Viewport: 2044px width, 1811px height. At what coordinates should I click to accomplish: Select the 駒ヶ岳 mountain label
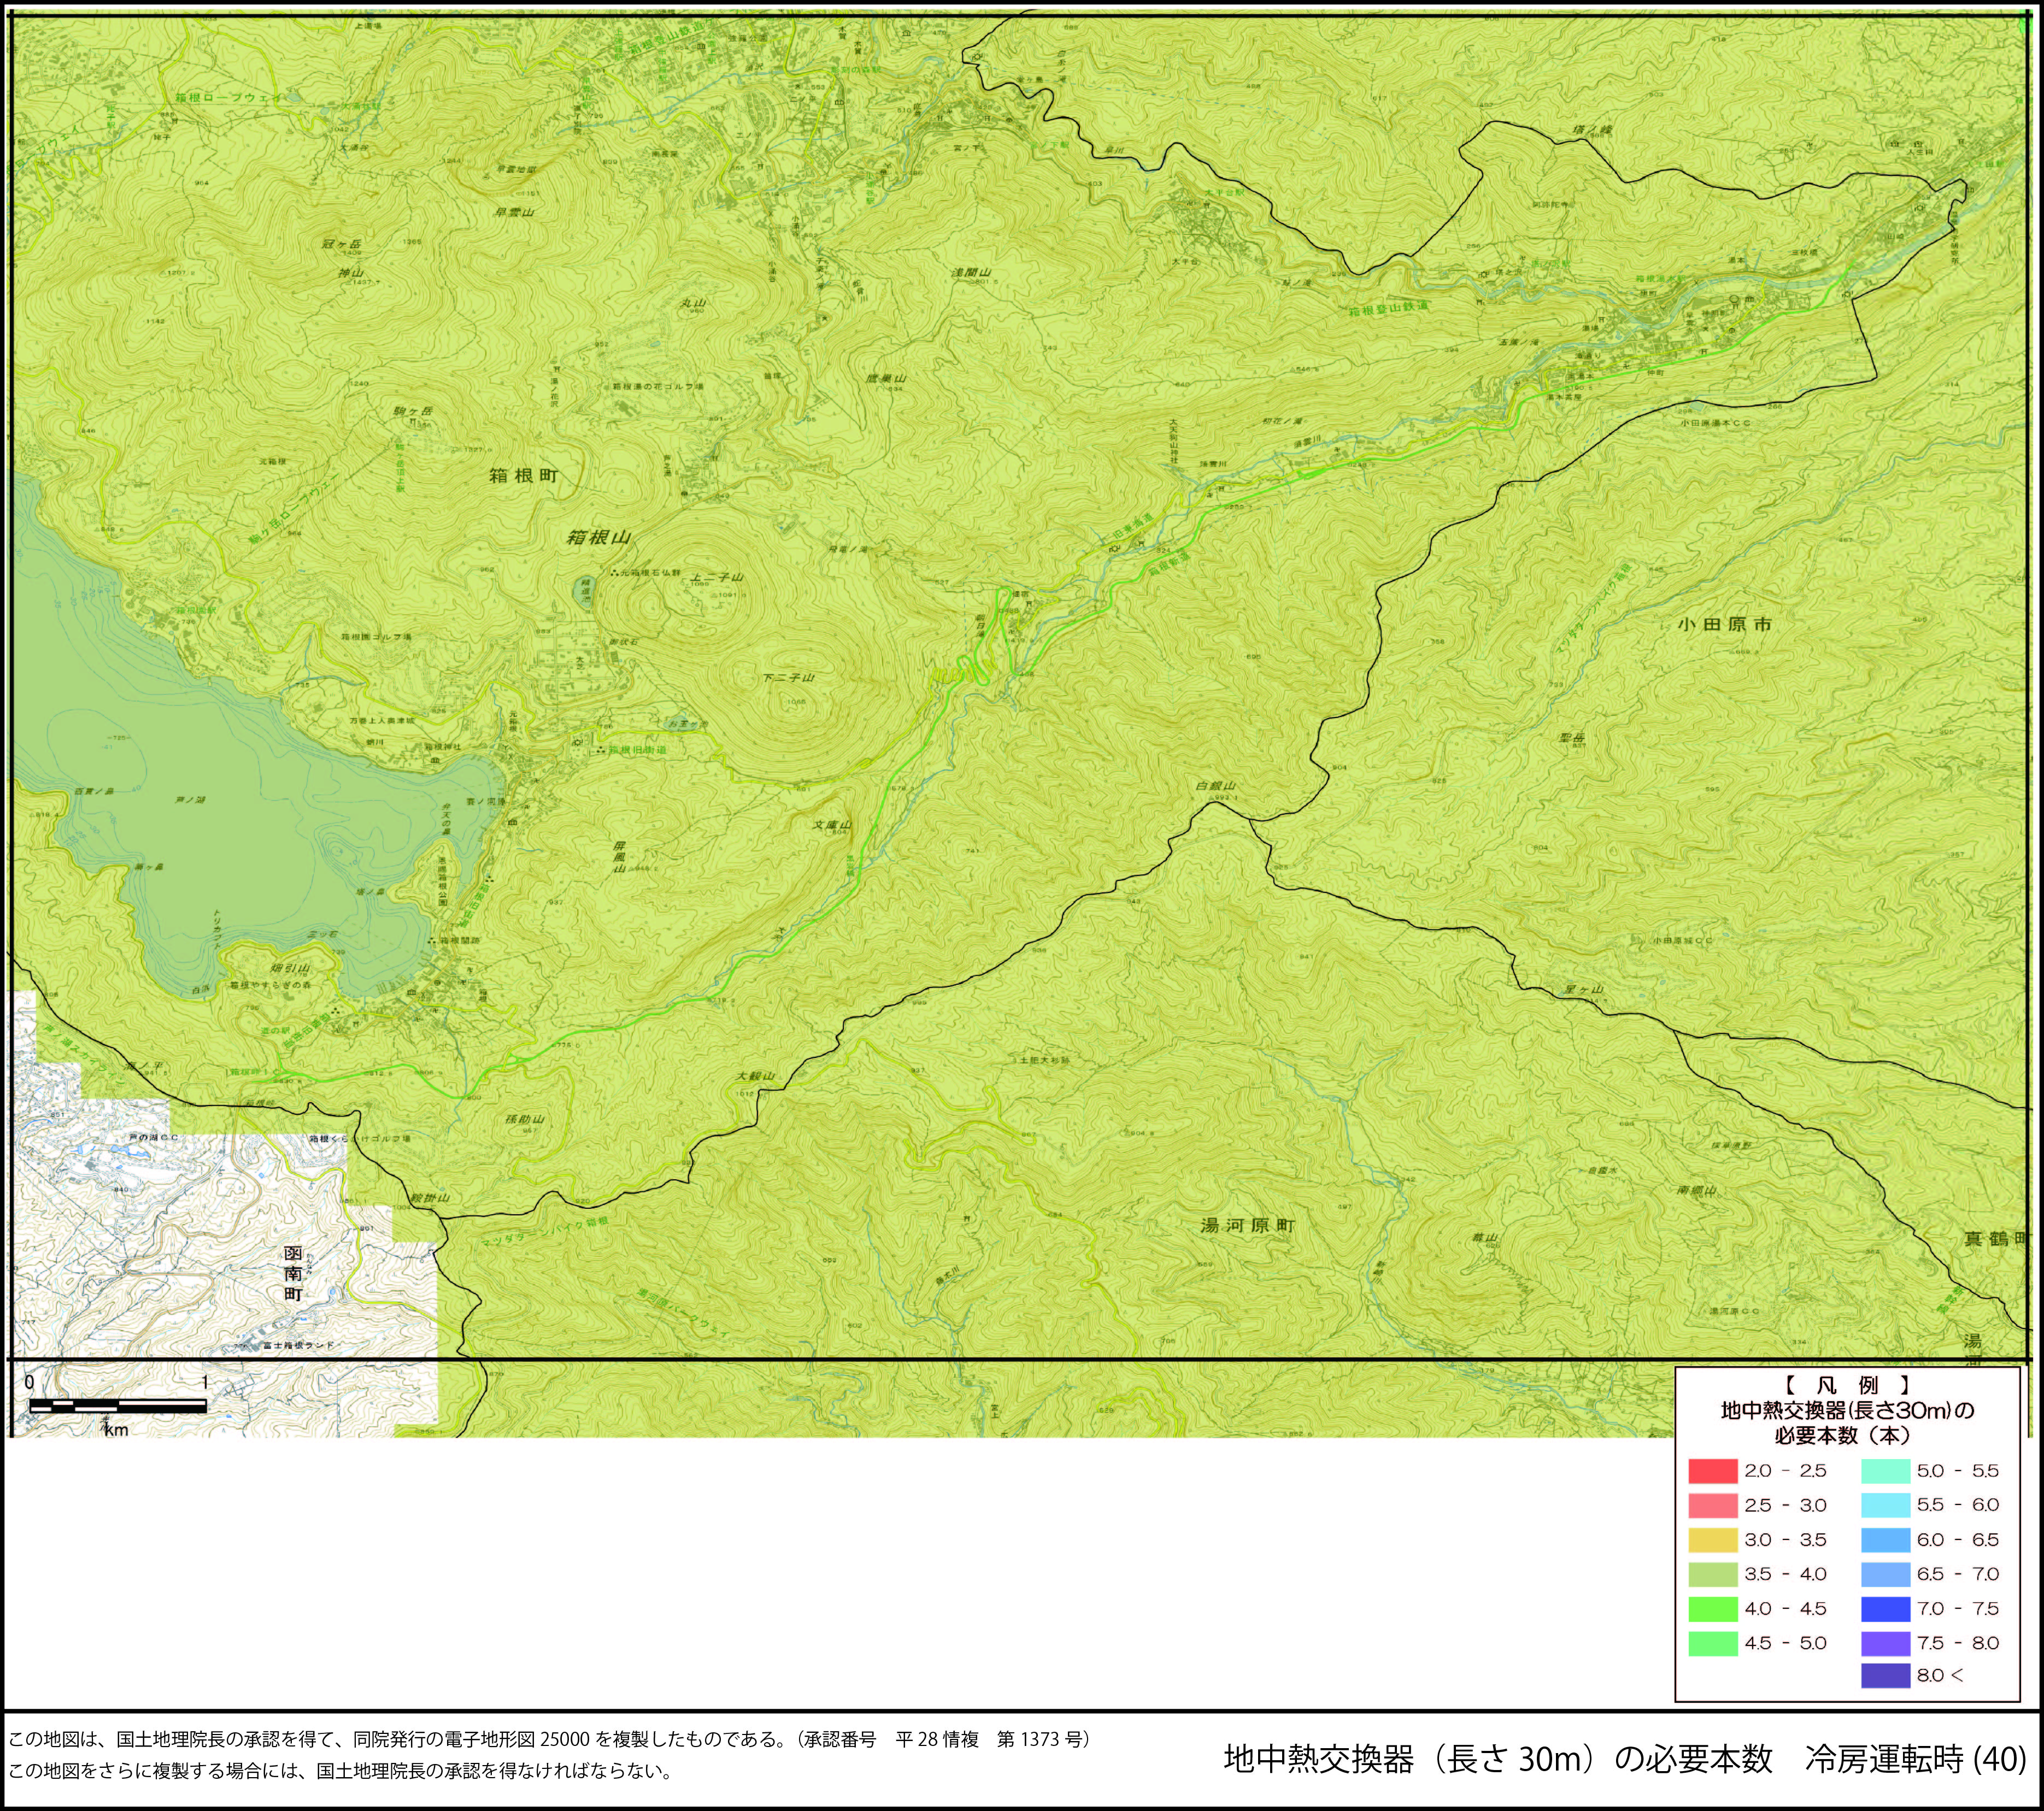413,411
